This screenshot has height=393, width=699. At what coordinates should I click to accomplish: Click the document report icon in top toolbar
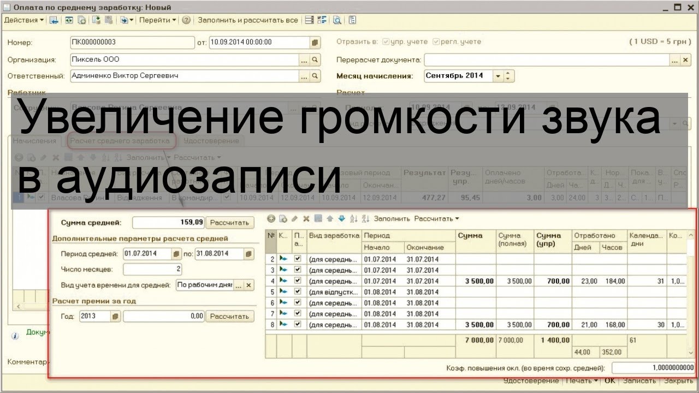coord(352,20)
